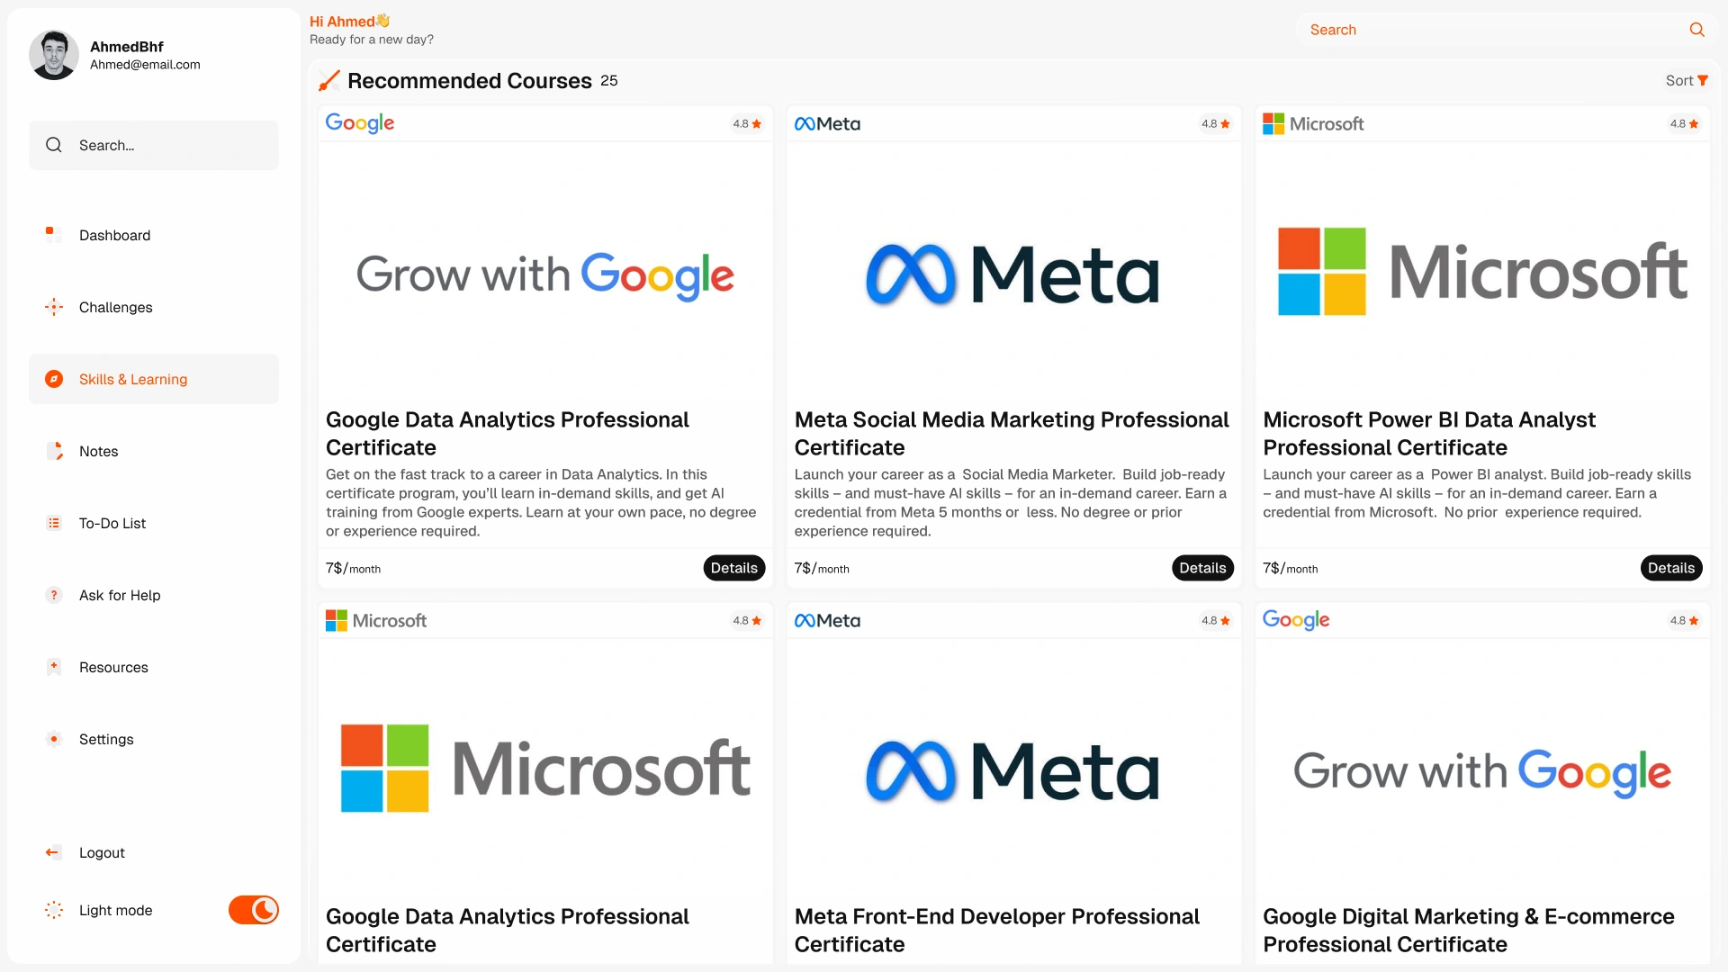Toggle the Light mode switch

(x=254, y=910)
